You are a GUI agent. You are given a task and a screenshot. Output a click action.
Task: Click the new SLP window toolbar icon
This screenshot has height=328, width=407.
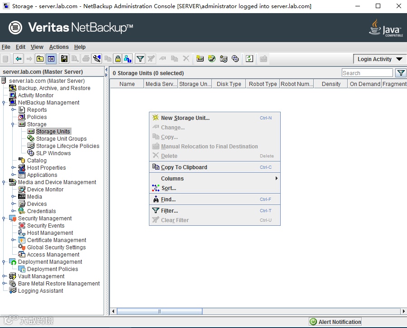[235, 59]
